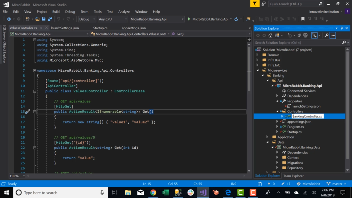352x198 pixels.
Task: Toggle the pin on ValuesController.cs tab
Action: (41, 28)
